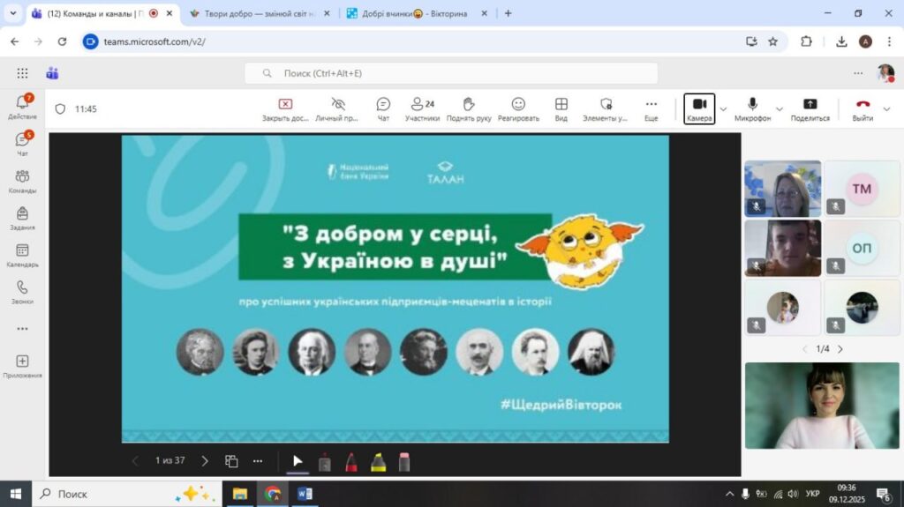Show the participants (Участники) list
Viewport: 904px width, 507px height.
click(422, 108)
